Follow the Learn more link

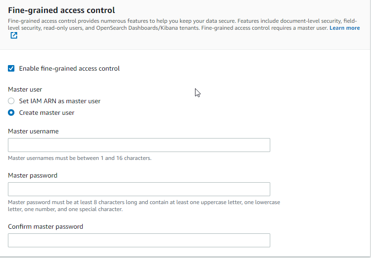pos(345,28)
